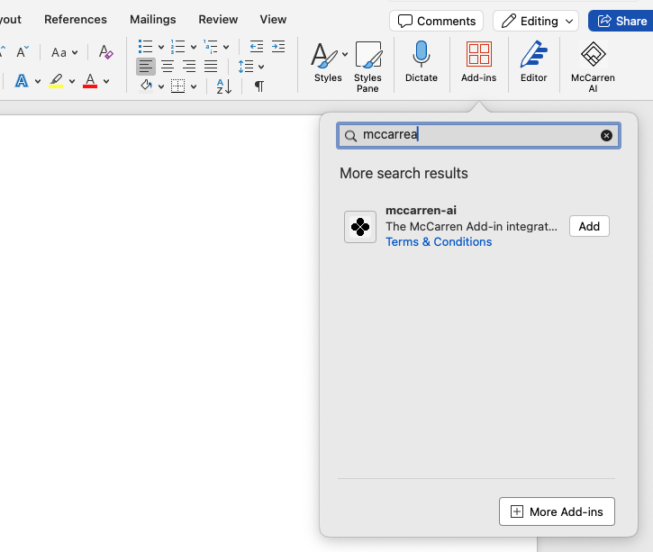653x552 pixels.
Task: Start Dictate microphone
Action: [x=422, y=61]
